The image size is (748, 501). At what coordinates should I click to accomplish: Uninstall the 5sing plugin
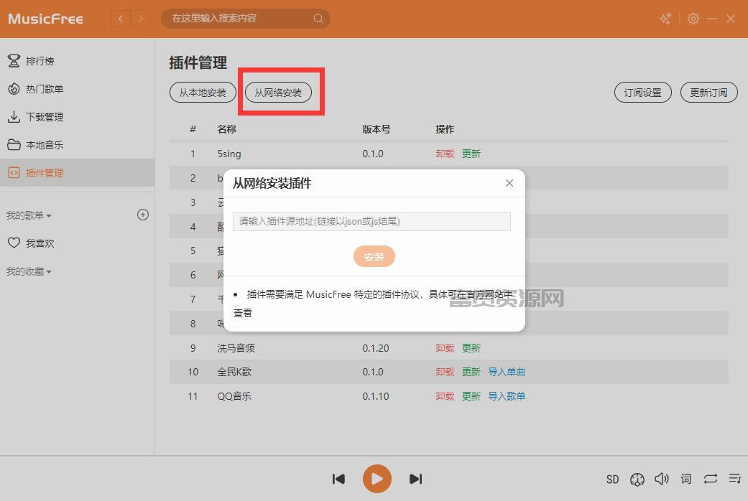445,154
